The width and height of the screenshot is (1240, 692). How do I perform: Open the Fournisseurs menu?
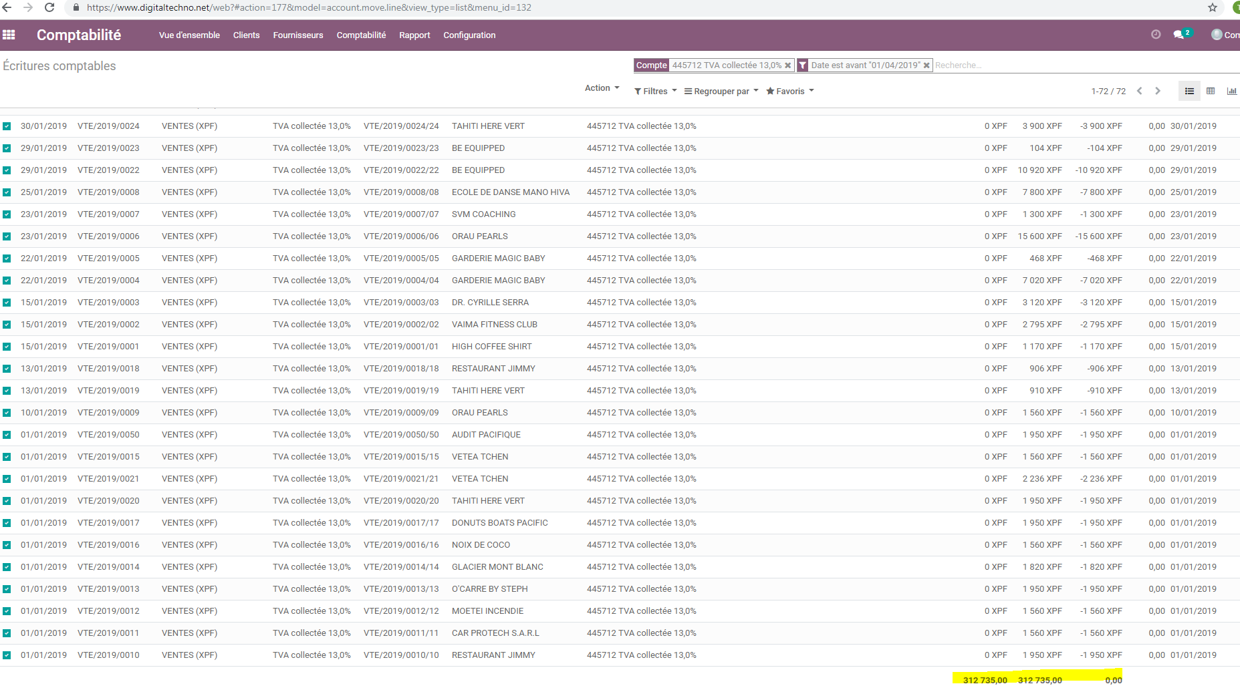(x=297, y=35)
